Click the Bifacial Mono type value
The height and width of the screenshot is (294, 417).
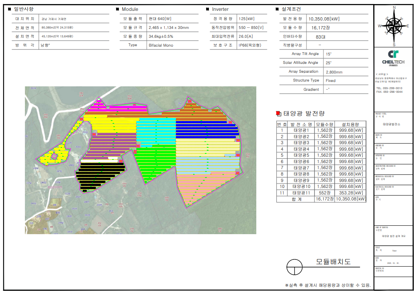point(161,45)
